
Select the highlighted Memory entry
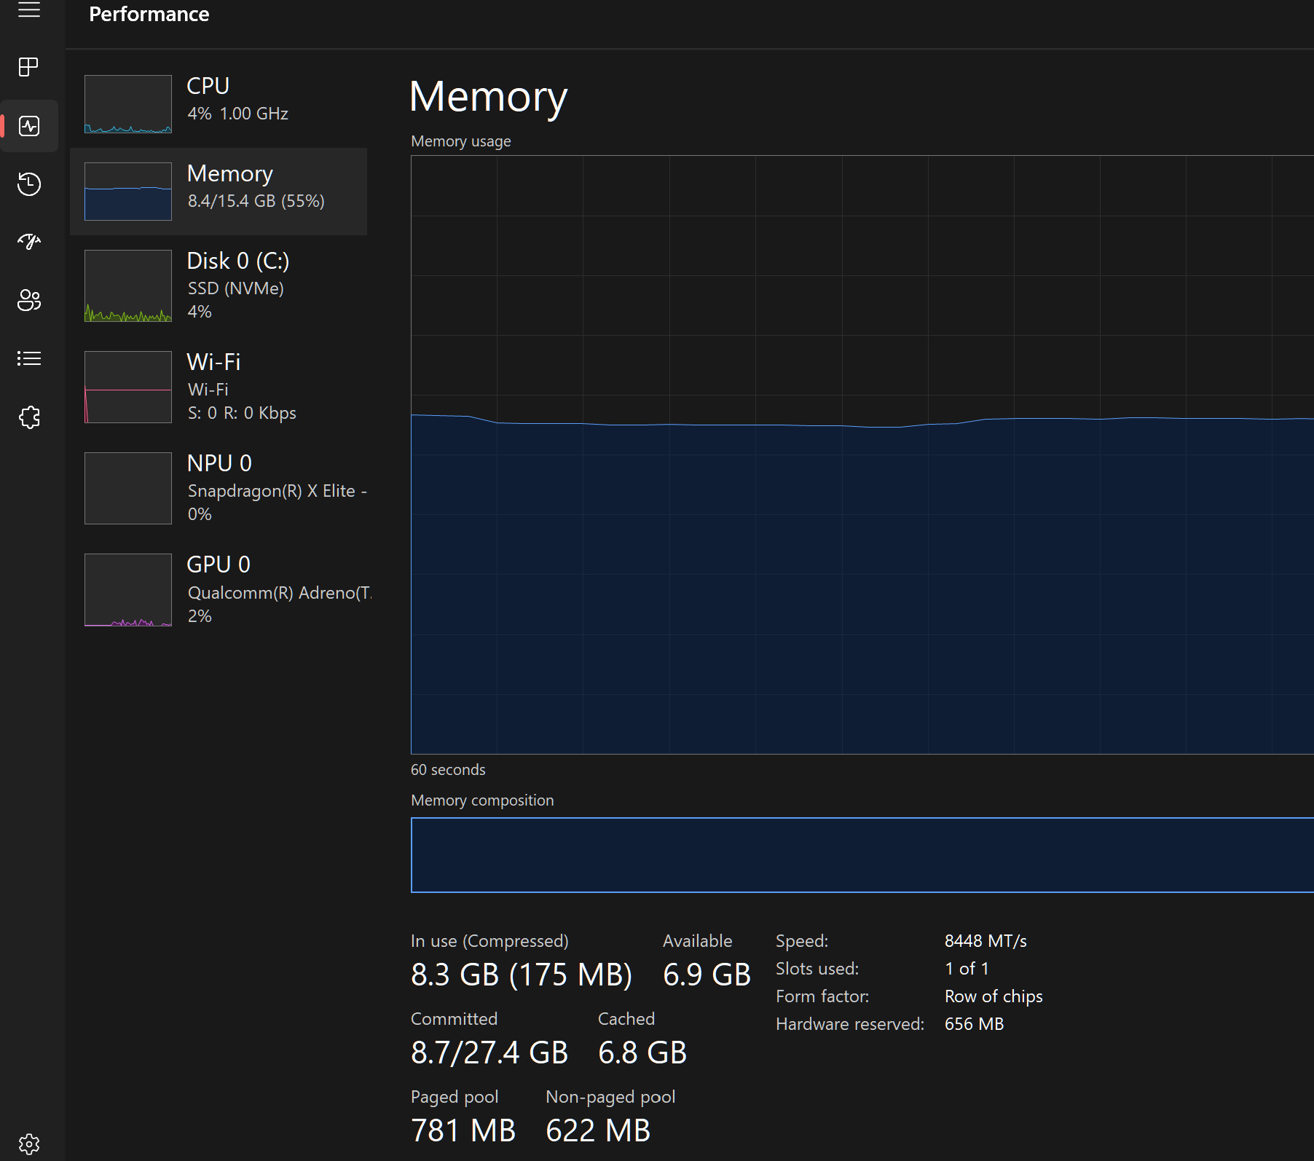coord(219,191)
